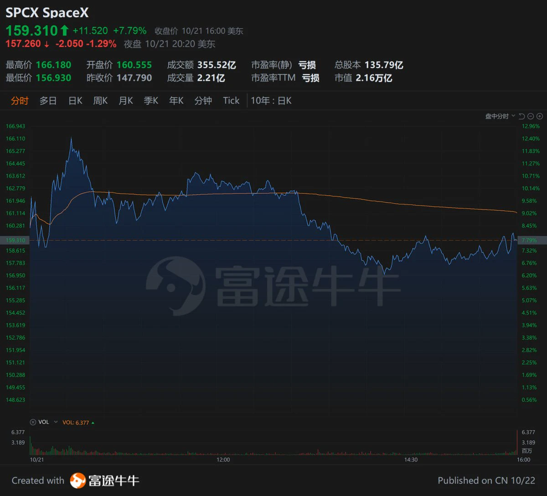
Task: Click the highlighted 159.310 price axis label
Action: (16, 240)
